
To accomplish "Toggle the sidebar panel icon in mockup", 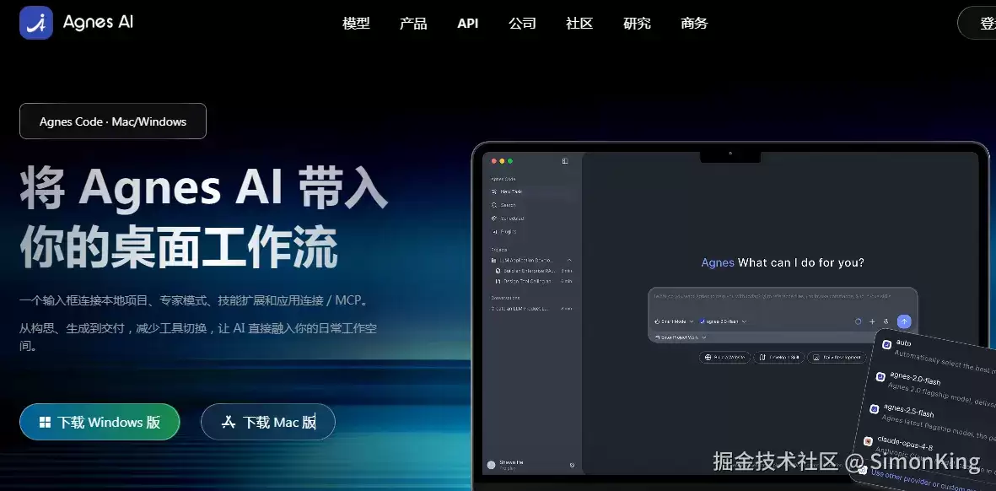I will [565, 160].
